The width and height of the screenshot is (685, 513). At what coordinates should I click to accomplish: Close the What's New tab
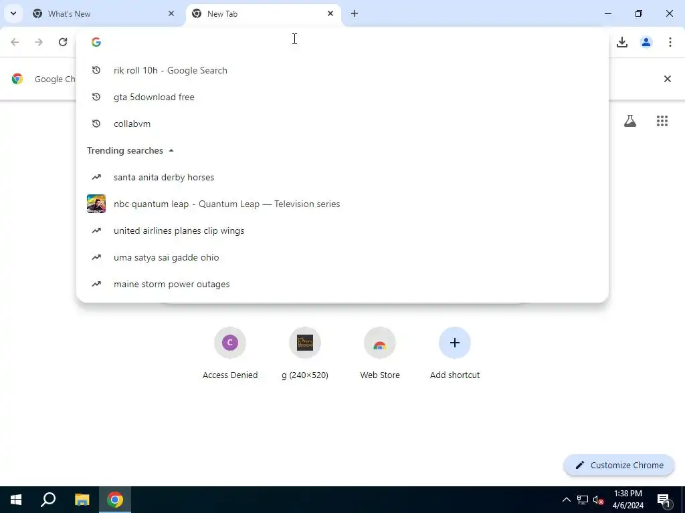pyautogui.click(x=171, y=13)
